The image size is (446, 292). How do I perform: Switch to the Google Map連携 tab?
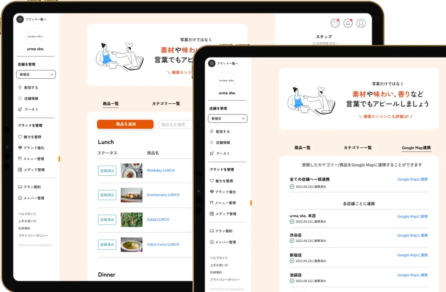[x=416, y=148]
